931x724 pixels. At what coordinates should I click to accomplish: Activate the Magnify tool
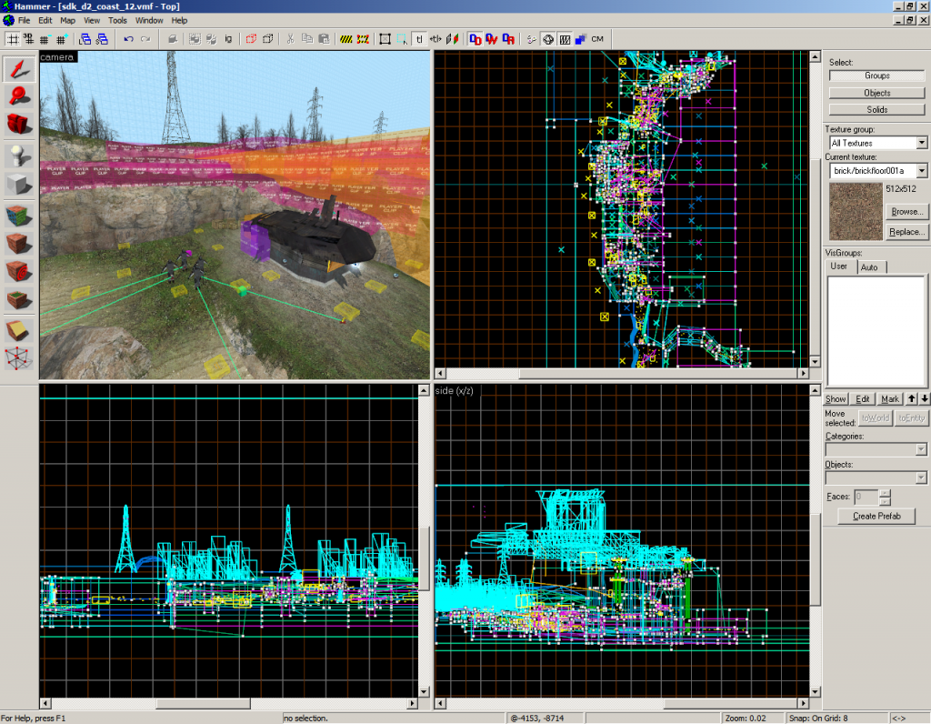point(19,96)
